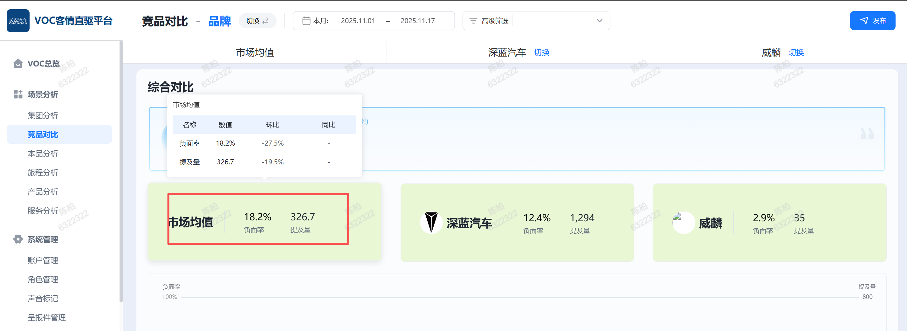Open the end date 2025.11.17 field
This screenshot has height=331, width=907.
417,21
